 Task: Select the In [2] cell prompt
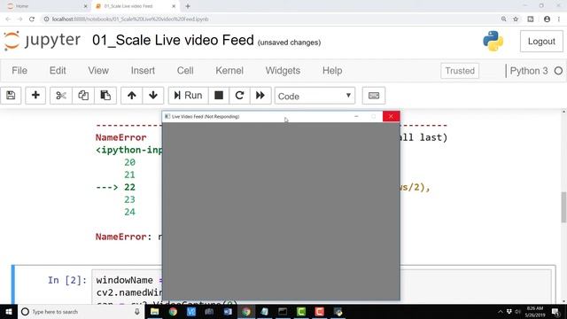[67, 280]
